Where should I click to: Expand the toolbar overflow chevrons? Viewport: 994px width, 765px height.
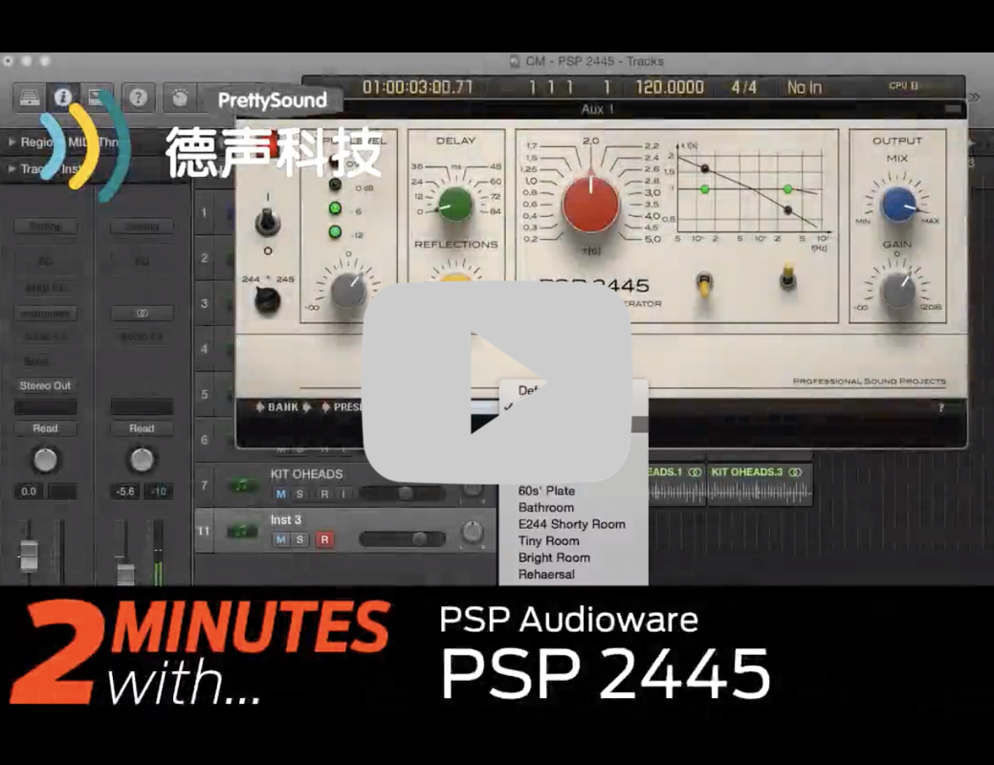974,97
